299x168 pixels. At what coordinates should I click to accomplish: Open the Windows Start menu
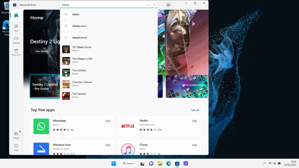pos(113,164)
